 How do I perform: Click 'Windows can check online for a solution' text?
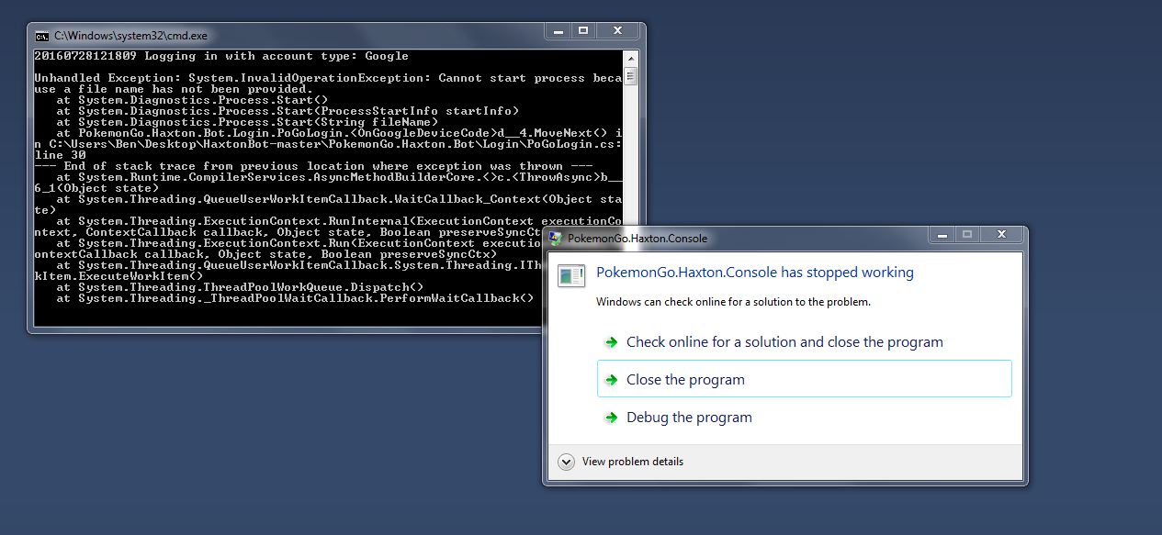point(733,302)
